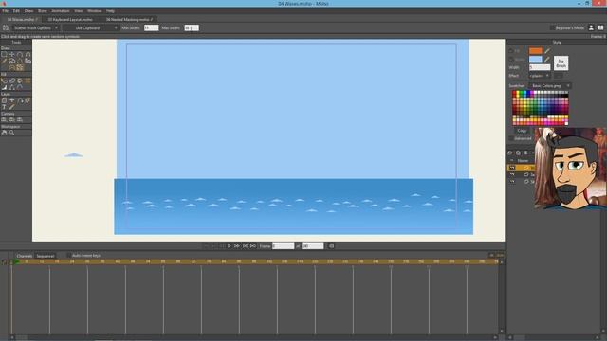Click the Delete Layer trash icon
Image resolution: width=607 pixels, height=341 pixels.
coord(525,153)
